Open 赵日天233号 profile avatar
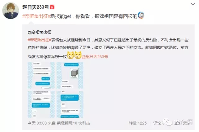Screen dimensions: 199x132 coord(11,11)
